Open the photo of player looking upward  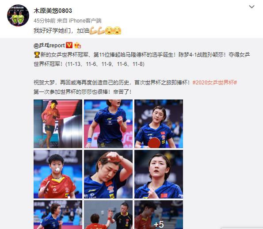(159, 174)
